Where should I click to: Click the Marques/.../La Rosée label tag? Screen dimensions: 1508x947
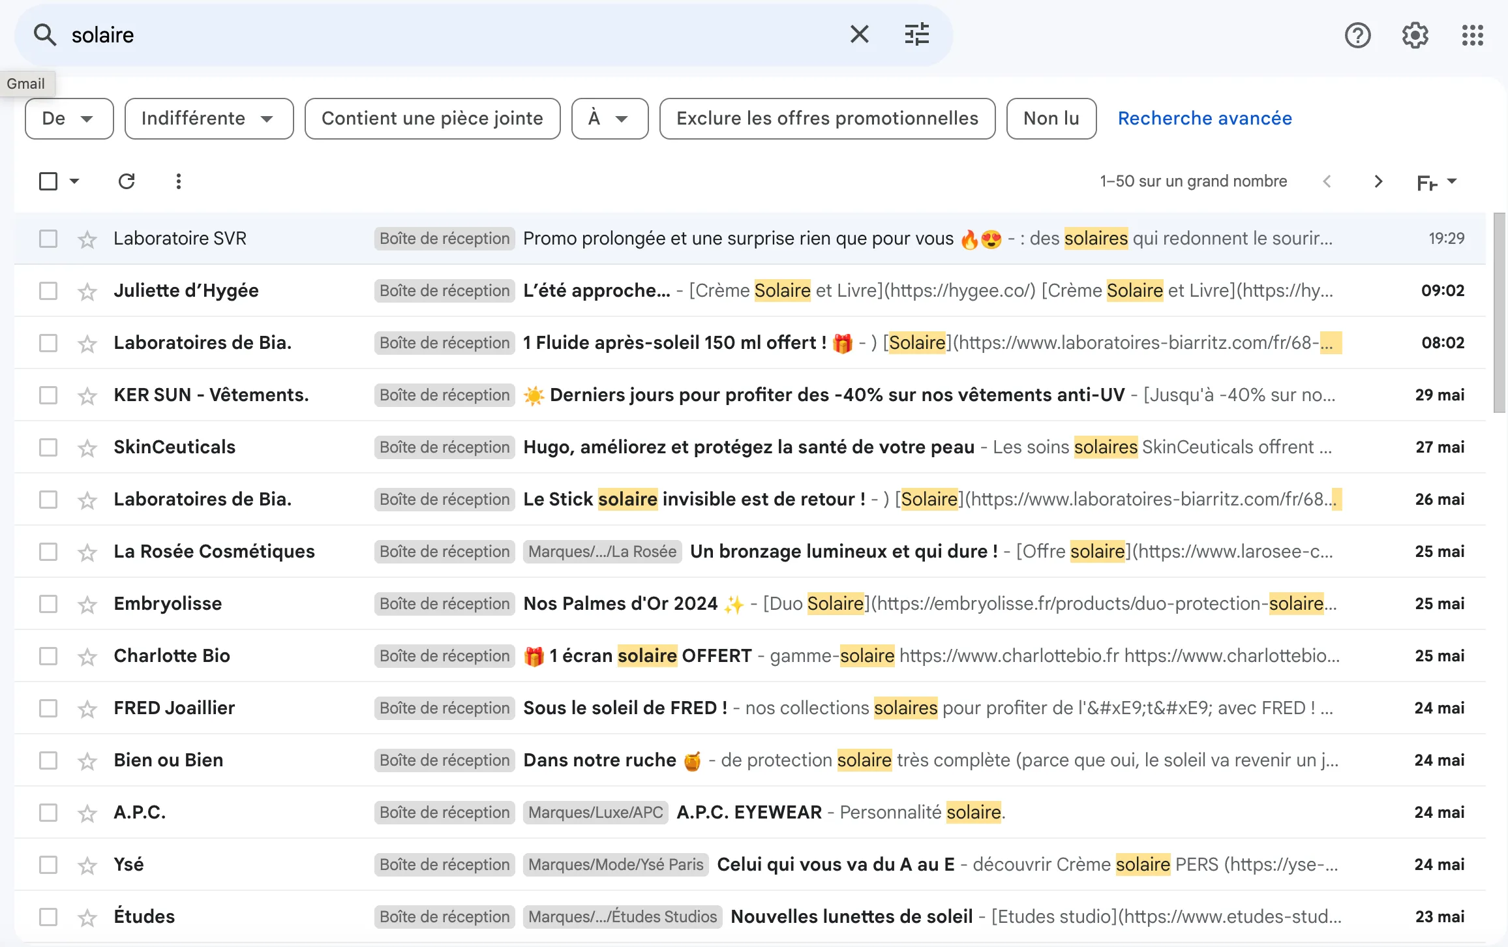click(x=602, y=552)
